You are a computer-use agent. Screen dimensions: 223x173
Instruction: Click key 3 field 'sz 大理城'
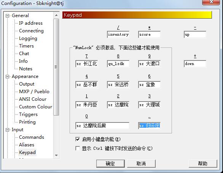pyautogui.click(x=149, y=105)
